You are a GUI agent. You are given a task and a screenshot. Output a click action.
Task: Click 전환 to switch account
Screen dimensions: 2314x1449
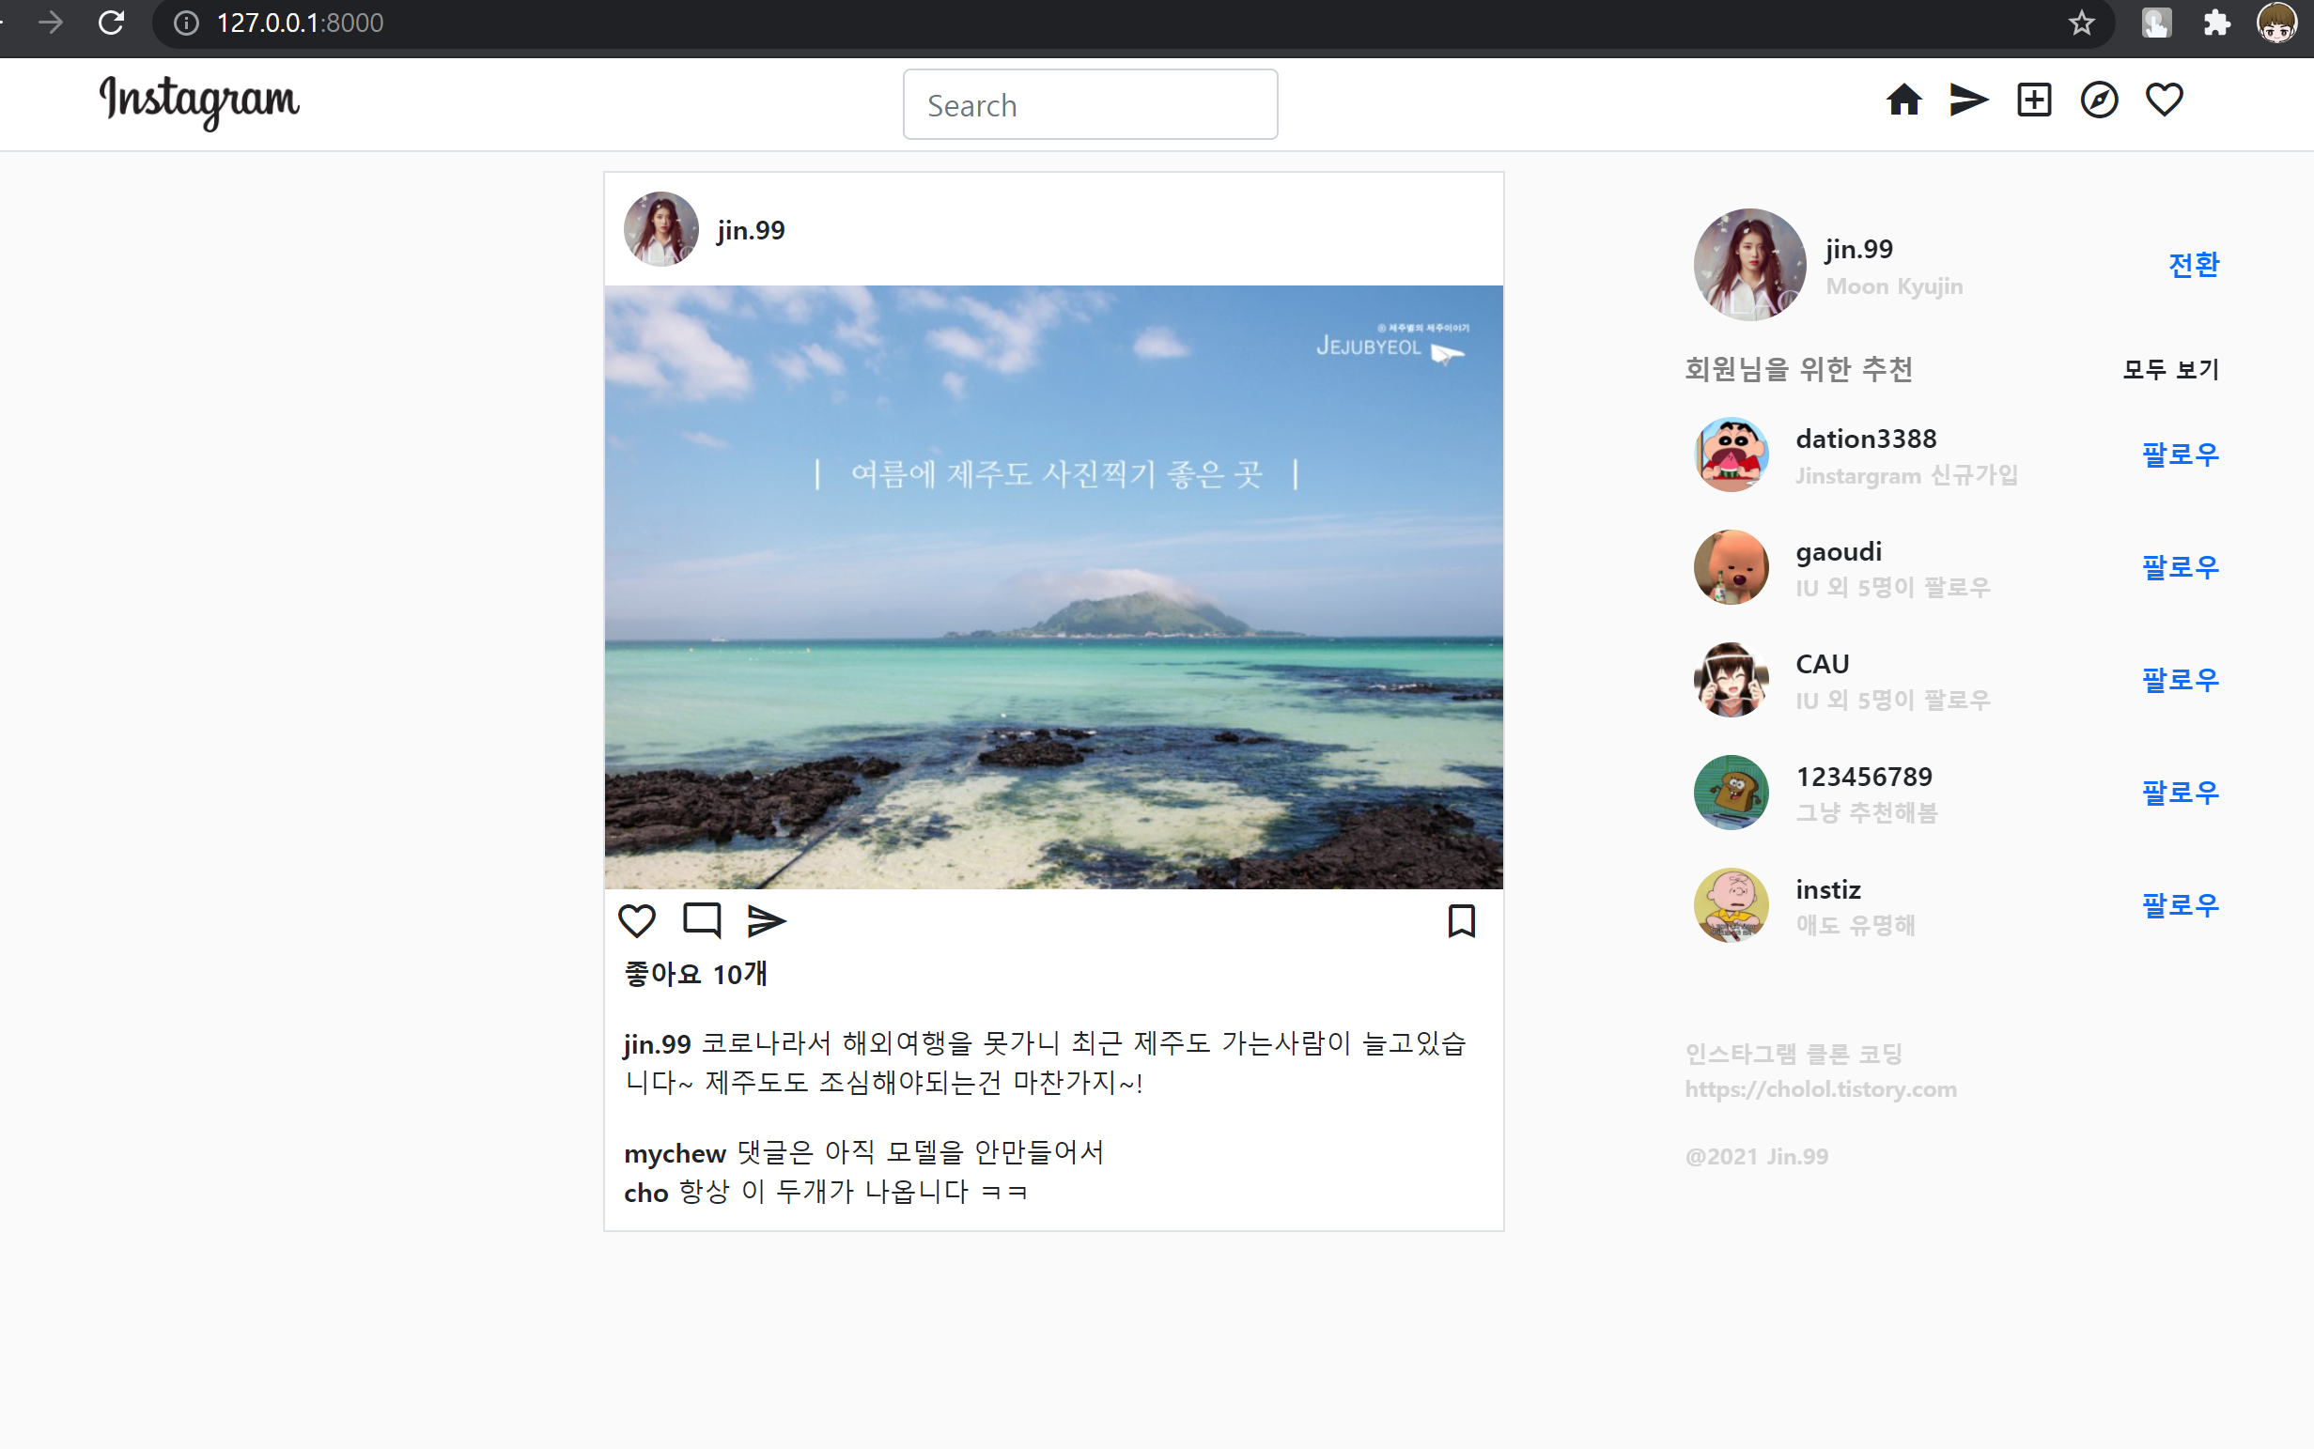(2193, 265)
